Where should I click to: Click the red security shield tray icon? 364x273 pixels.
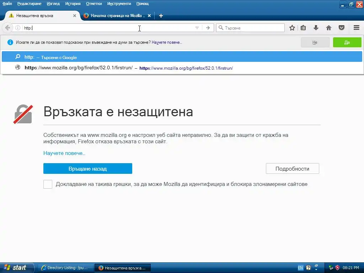tap(338, 268)
